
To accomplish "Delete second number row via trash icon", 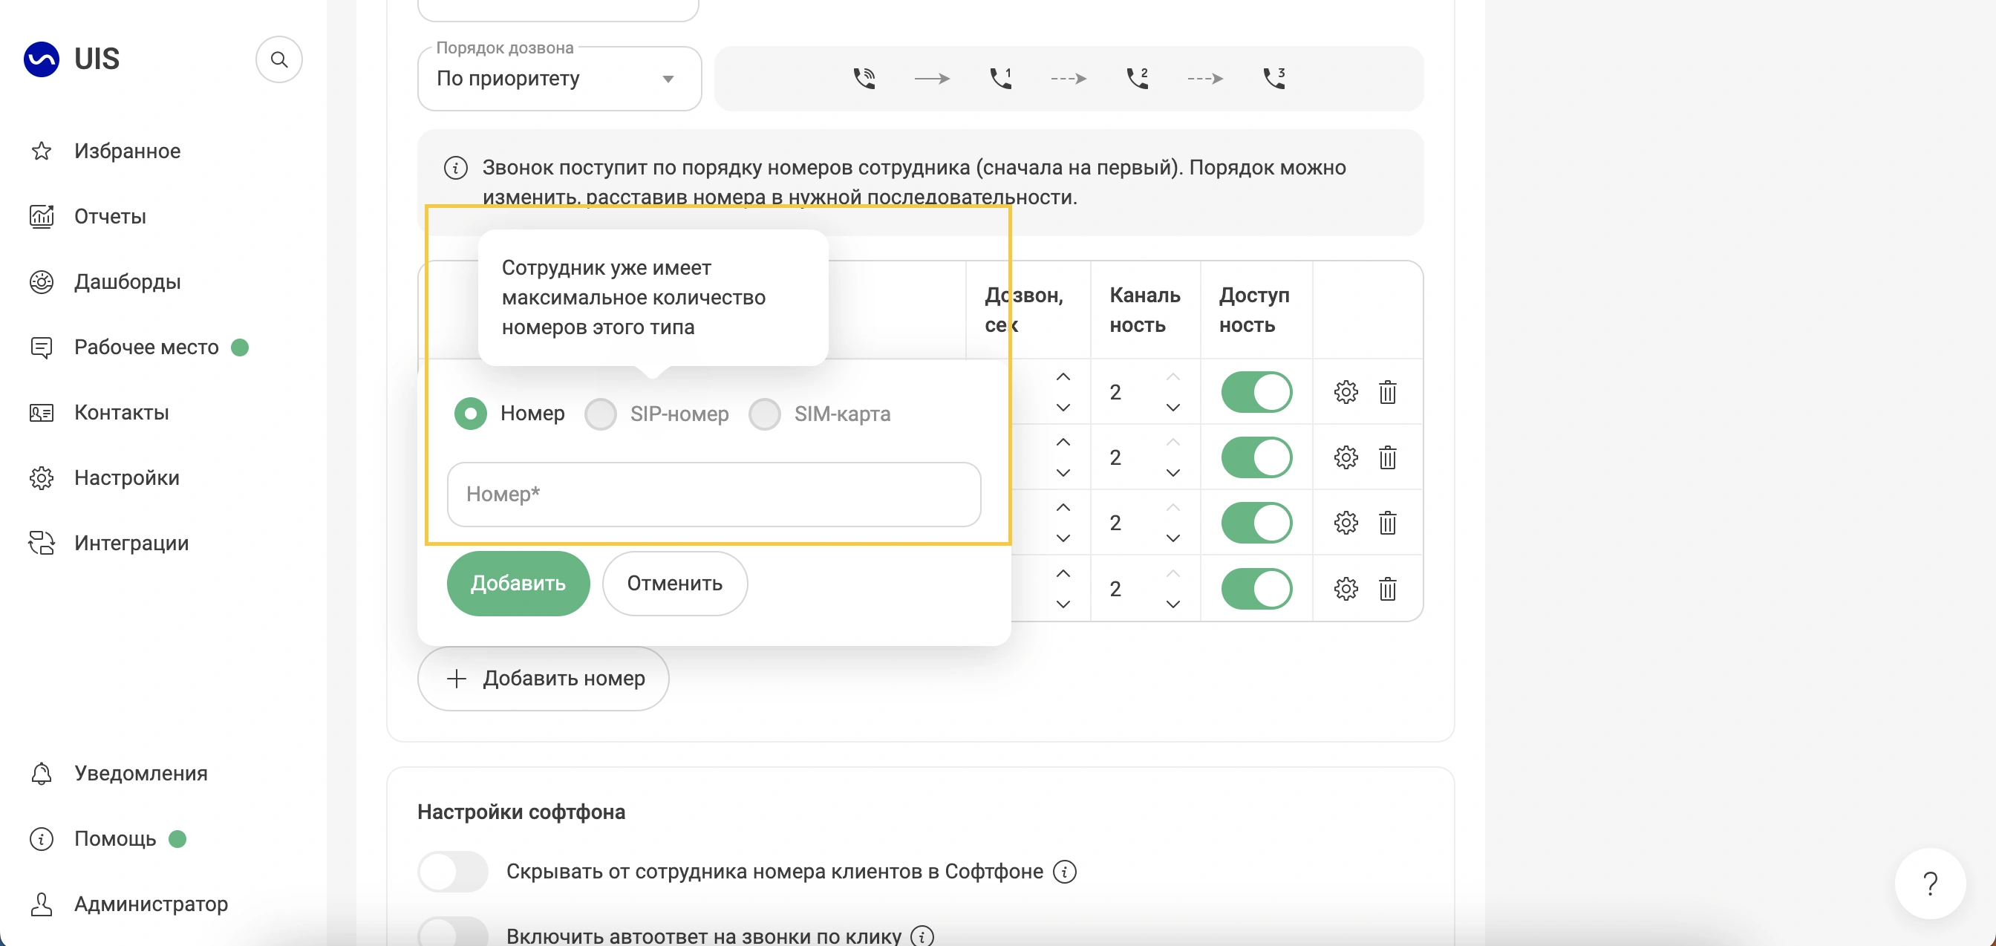I will pos(1388,458).
